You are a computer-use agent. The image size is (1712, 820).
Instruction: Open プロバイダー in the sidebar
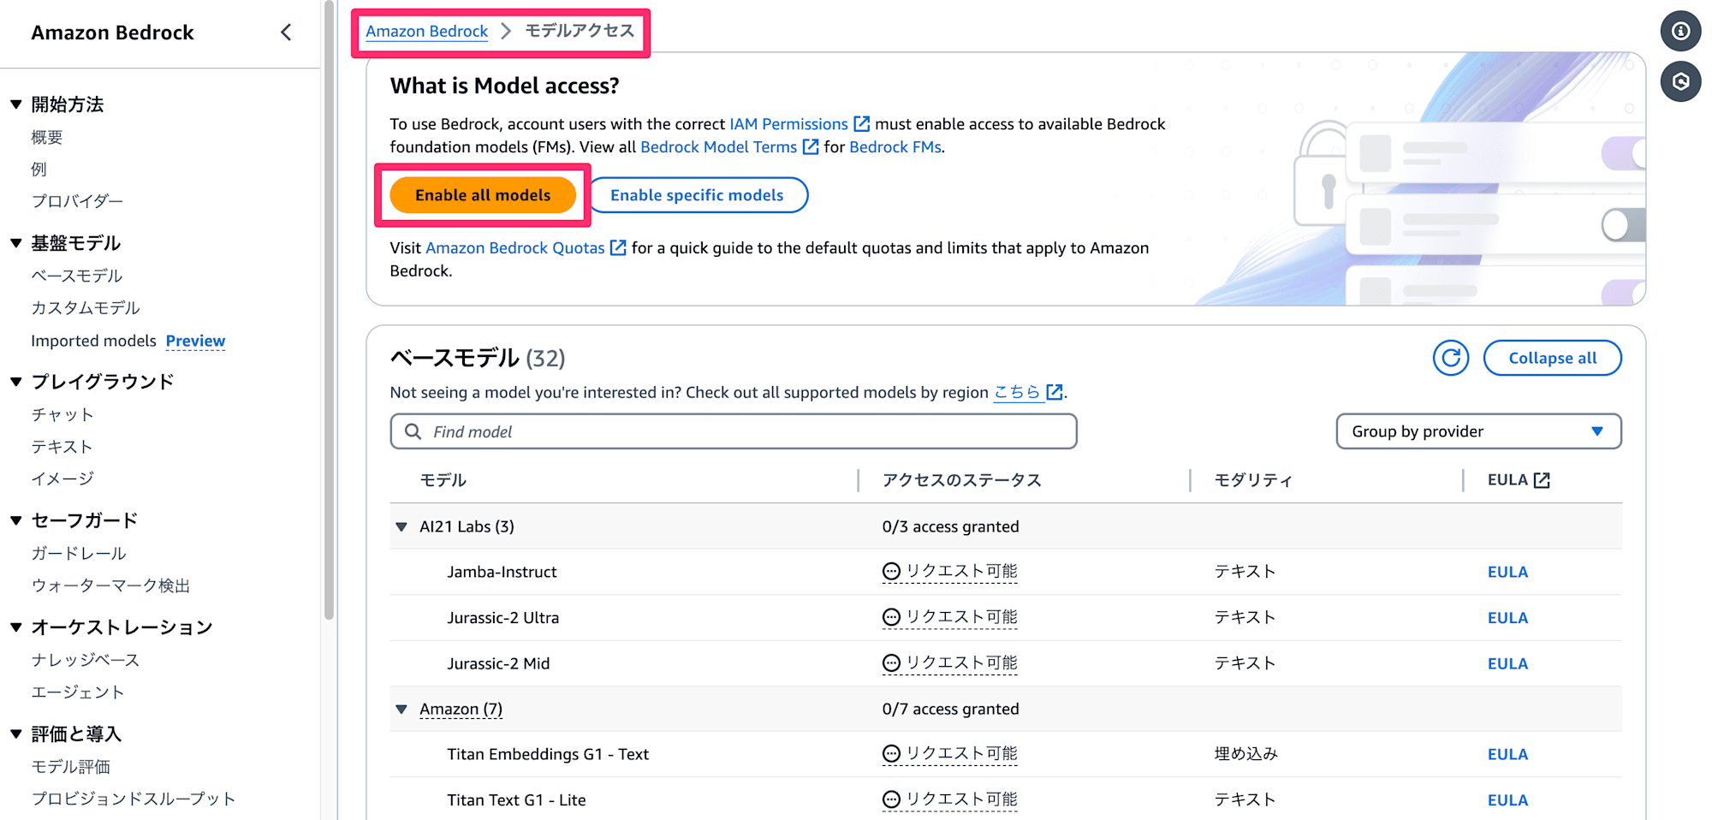click(x=77, y=201)
